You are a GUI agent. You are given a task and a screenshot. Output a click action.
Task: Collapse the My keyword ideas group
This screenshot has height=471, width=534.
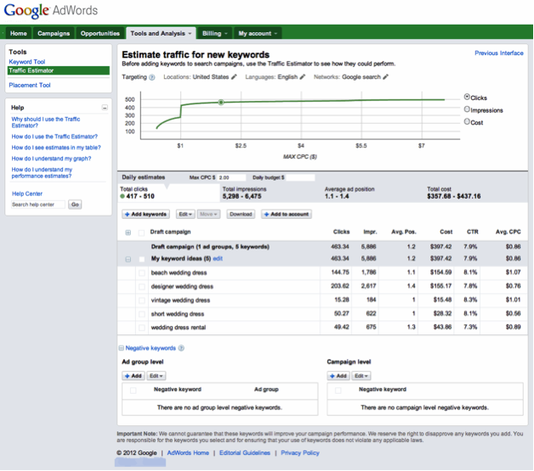[128, 260]
